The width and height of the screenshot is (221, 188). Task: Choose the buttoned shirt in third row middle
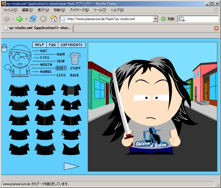[45, 120]
